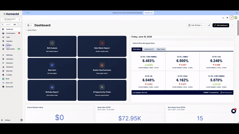Go to next banner announcement arrow
This screenshot has width=239, height=134.
coord(30,13)
